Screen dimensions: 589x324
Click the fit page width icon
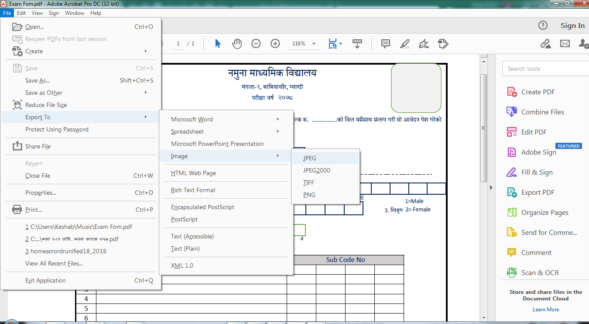(333, 44)
